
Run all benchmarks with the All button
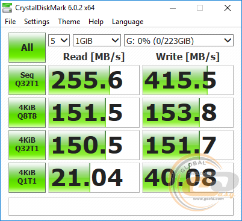[27, 48]
